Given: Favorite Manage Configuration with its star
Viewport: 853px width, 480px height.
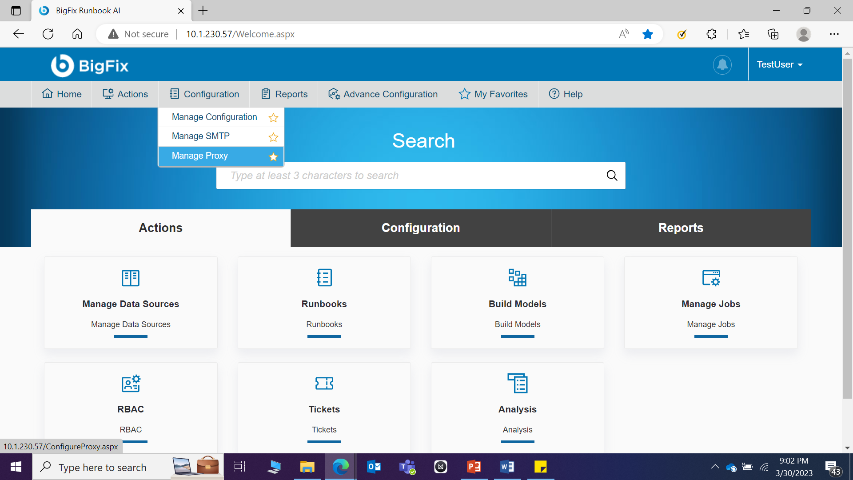Looking at the screenshot, I should click(x=273, y=118).
